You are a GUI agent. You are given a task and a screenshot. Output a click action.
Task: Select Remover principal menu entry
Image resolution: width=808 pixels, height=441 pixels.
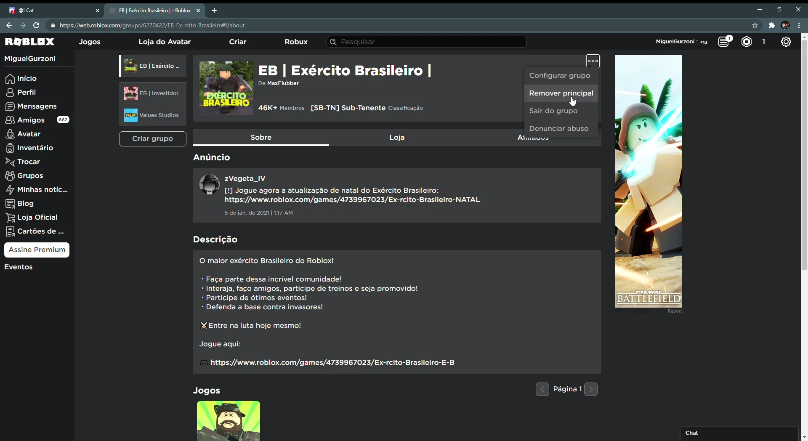561,93
